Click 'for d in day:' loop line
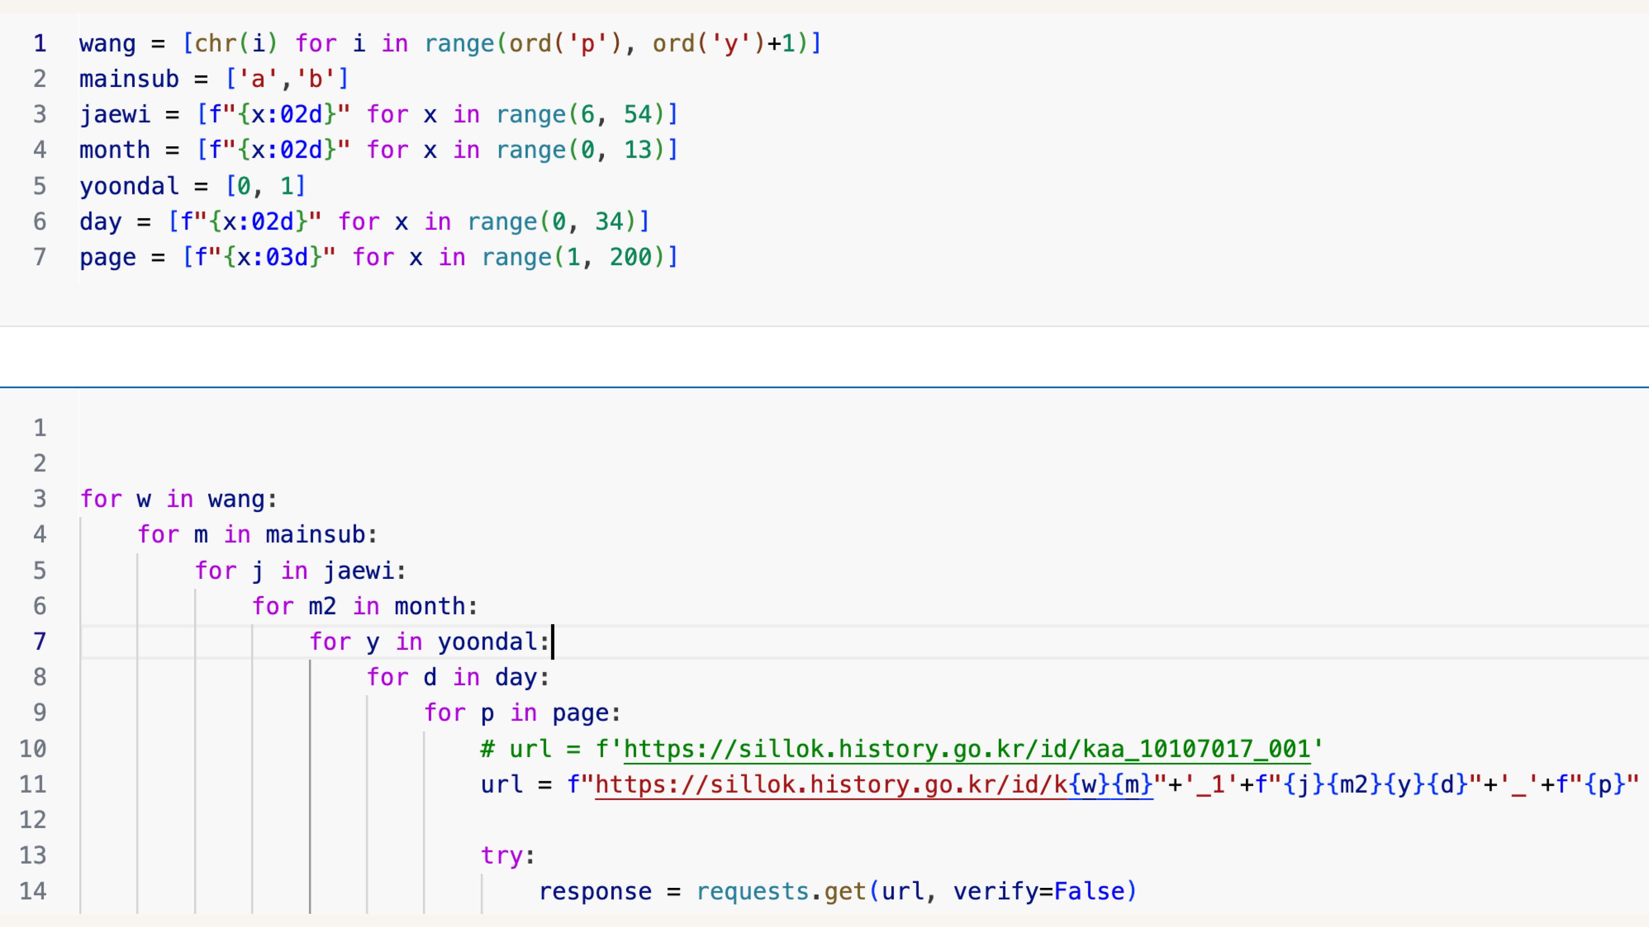Viewport: 1649px width, 927px height. (x=458, y=677)
